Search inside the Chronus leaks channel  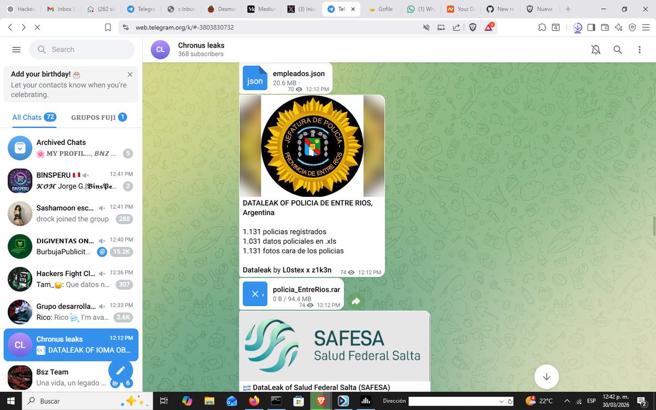click(618, 50)
